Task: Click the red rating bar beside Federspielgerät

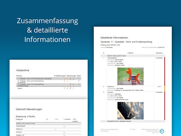Action: pos(165,71)
